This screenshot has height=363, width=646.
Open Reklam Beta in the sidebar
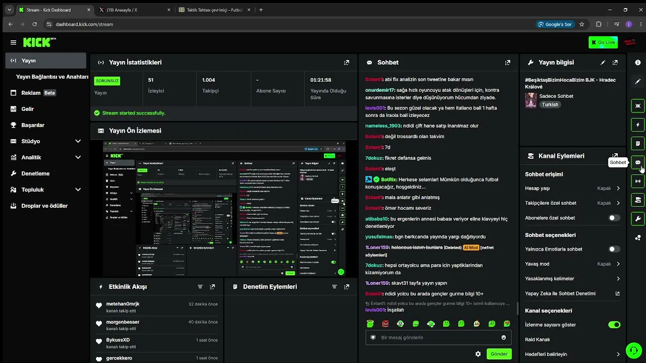click(46, 93)
